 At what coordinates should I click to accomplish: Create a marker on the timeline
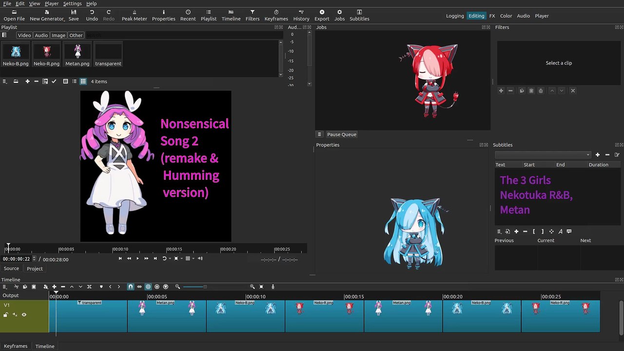tap(101, 287)
